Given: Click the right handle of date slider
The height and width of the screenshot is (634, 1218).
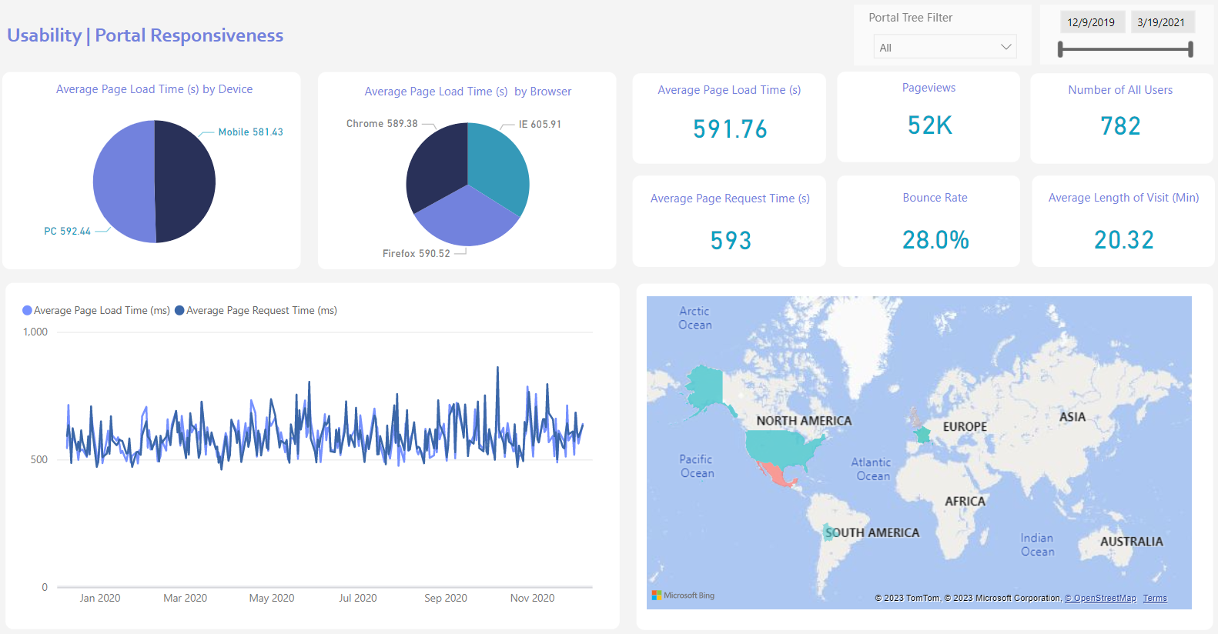Looking at the screenshot, I should [1190, 49].
